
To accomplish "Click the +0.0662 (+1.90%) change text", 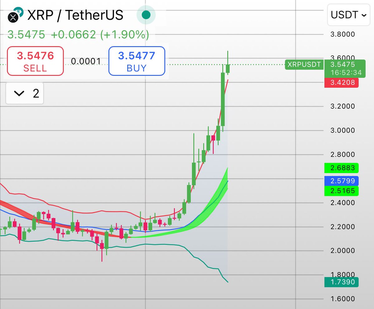I will tap(100, 35).
